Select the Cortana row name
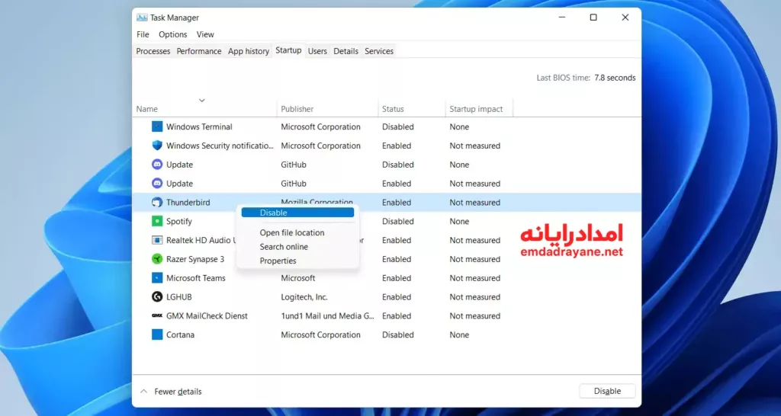The width and height of the screenshot is (781, 416). coord(180,335)
